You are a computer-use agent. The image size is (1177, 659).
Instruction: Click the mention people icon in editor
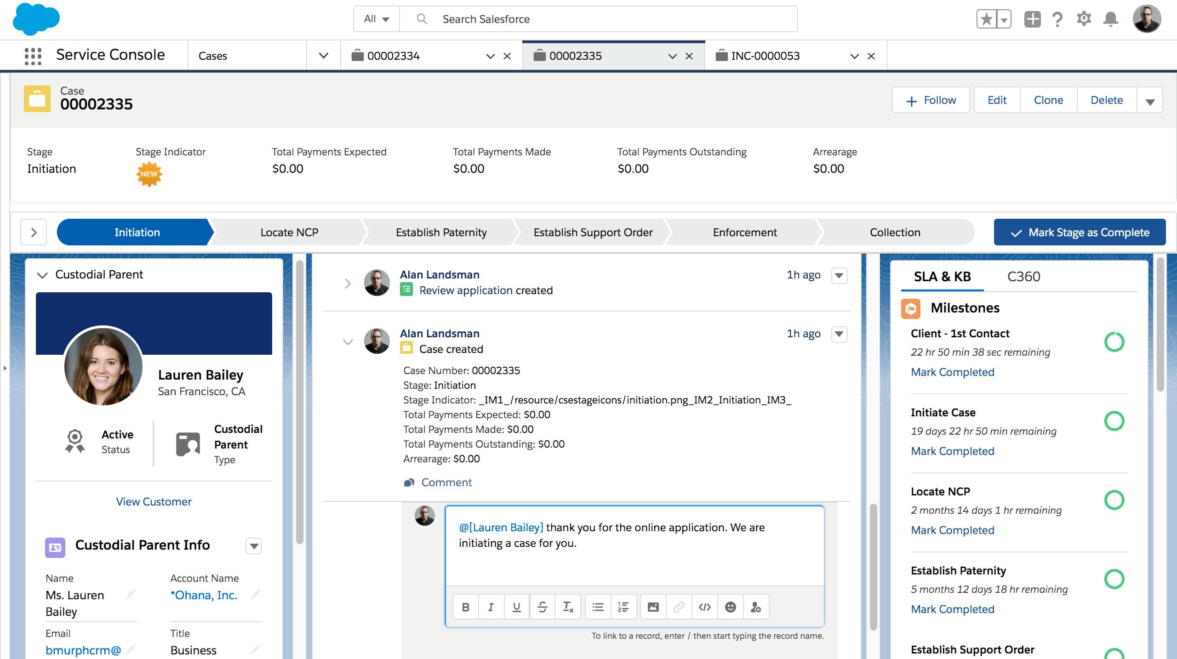[x=755, y=607]
